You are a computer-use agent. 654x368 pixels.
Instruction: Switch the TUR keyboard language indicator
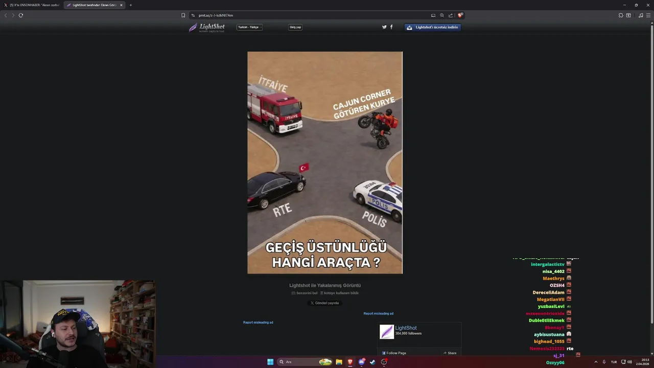[614, 362]
